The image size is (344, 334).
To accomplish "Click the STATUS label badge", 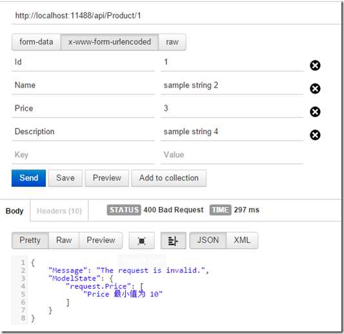I will click(124, 210).
